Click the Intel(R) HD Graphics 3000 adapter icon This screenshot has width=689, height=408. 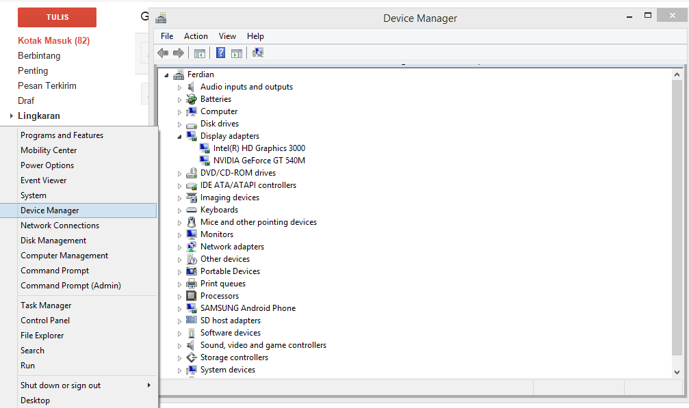tap(205, 148)
